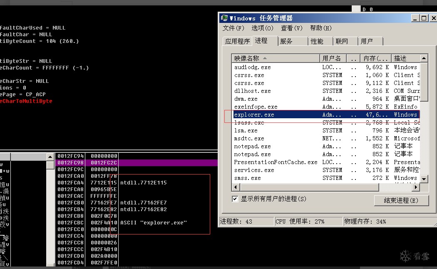Click process list scroll-down arrow

[x=424, y=179]
